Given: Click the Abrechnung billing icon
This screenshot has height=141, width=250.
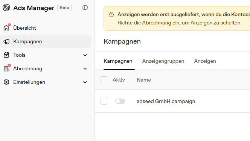Looking at the screenshot, I should click(x=6, y=68).
